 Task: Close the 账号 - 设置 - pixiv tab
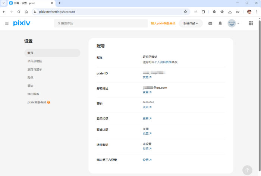(x=52, y=3)
